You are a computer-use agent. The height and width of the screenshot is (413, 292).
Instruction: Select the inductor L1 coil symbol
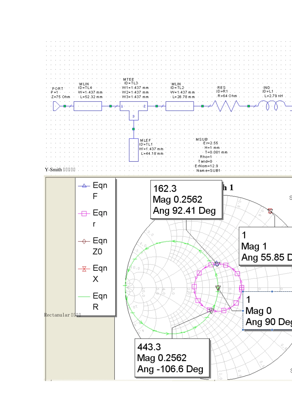pyautogui.click(x=272, y=106)
